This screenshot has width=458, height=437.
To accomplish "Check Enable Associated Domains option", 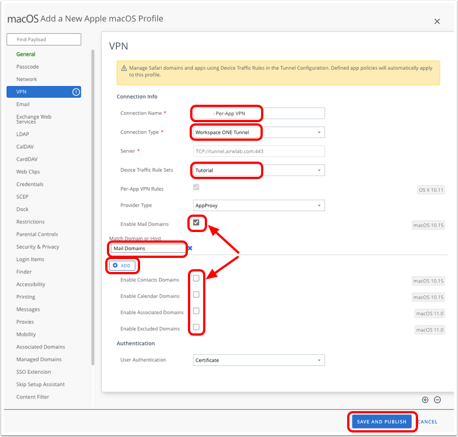I will pos(196,311).
